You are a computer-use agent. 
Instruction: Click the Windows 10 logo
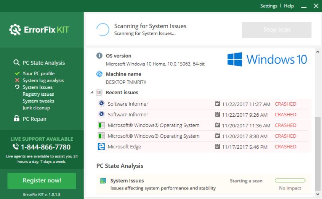pos(267,59)
